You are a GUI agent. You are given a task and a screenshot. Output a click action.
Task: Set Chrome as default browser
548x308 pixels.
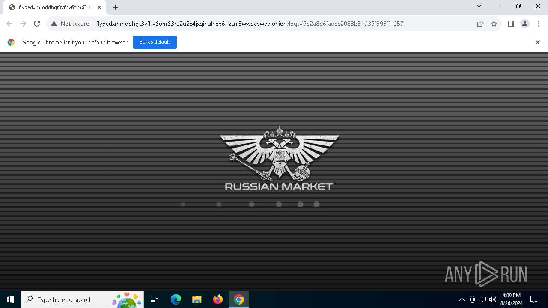(x=155, y=42)
